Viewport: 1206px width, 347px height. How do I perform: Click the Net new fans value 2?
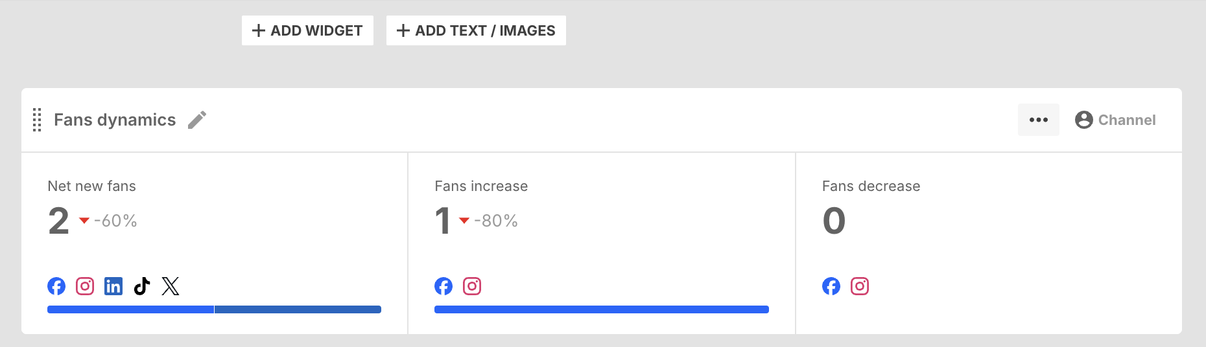click(x=58, y=221)
